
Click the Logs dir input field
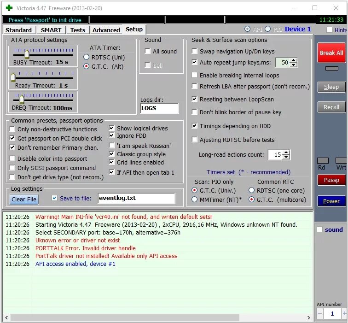pyautogui.click(x=159, y=108)
